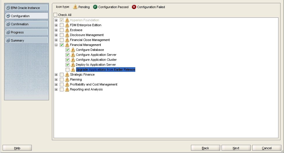Uncheck the Configure Application Cluster checkbox

coord(67,60)
